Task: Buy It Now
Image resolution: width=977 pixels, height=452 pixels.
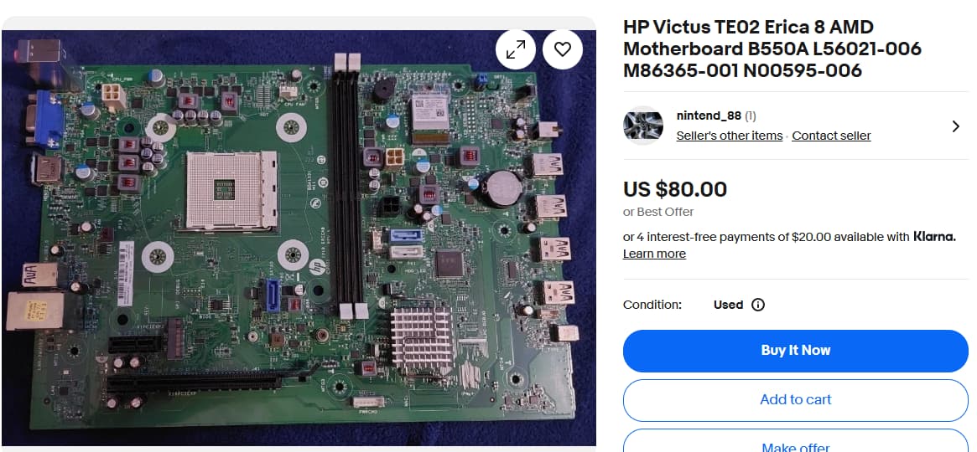Action: [796, 351]
